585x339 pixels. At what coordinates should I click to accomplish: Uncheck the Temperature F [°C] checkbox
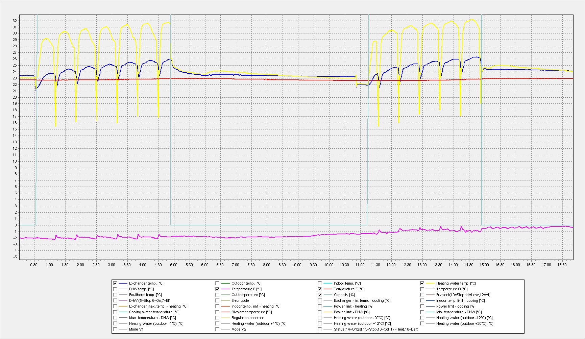320,289
